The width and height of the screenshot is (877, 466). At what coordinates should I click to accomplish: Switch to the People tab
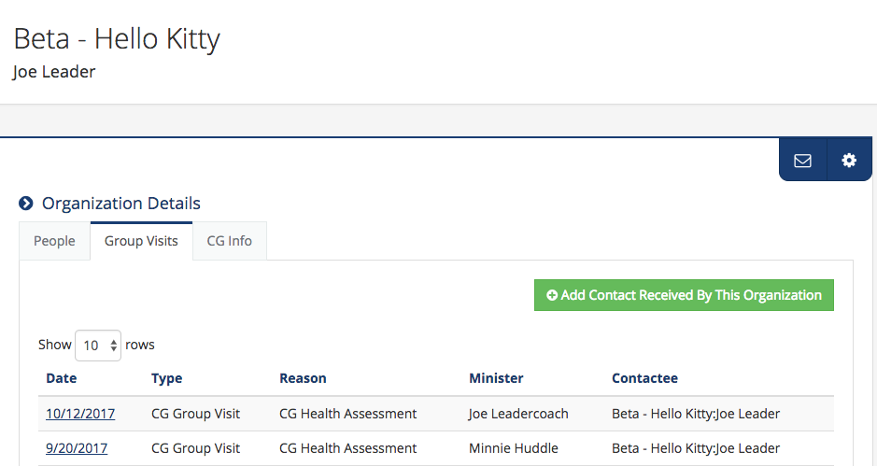click(x=54, y=241)
